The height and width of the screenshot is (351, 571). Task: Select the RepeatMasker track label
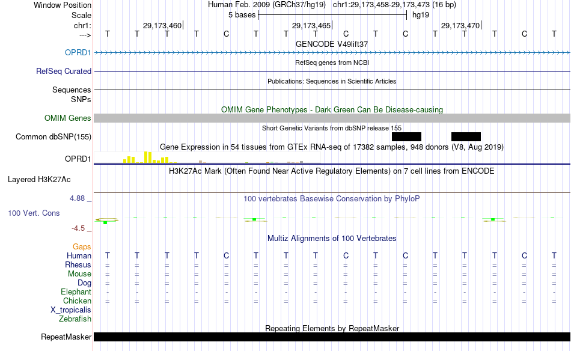66,337
